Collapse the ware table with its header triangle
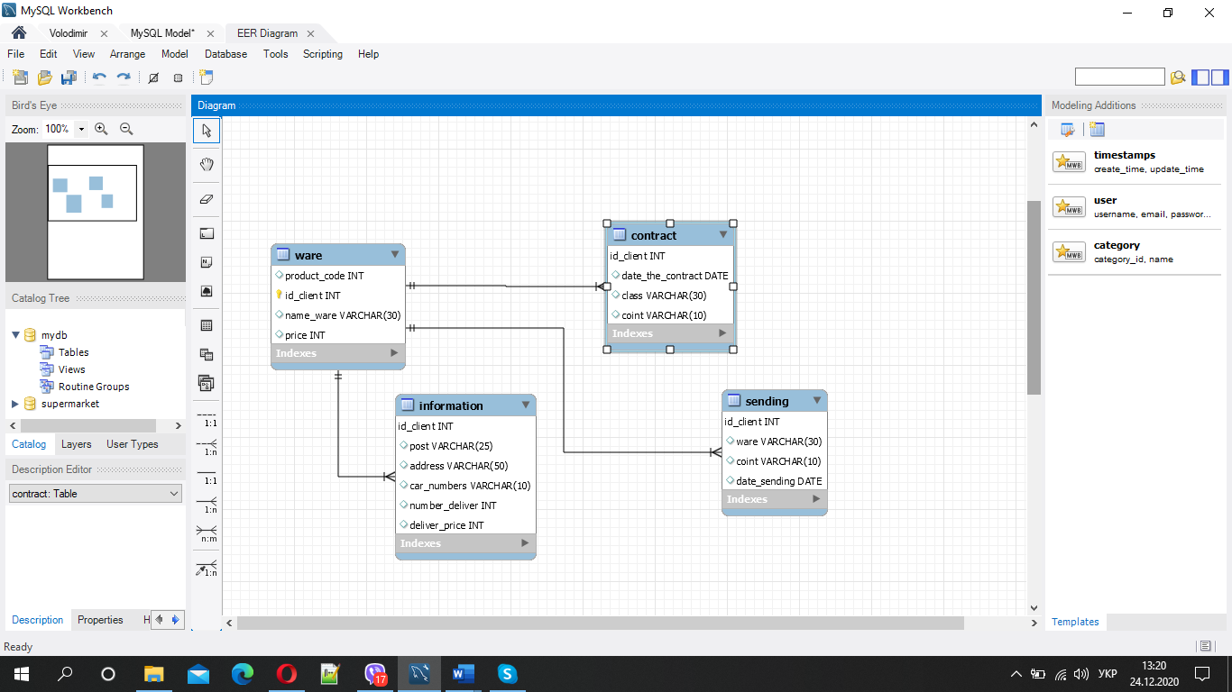 pos(395,255)
